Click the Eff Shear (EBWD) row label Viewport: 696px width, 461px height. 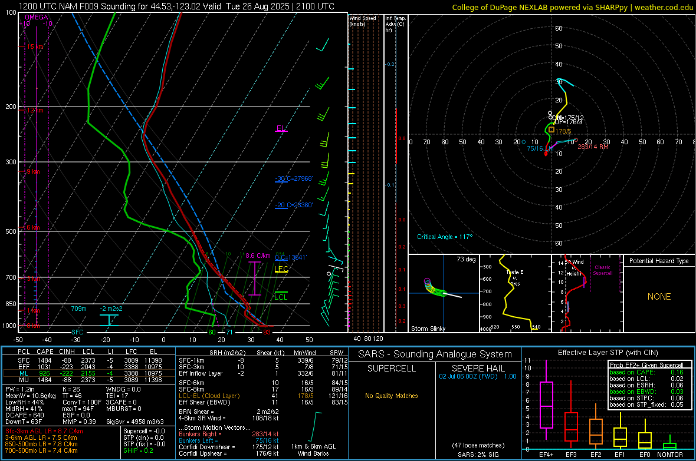tap(205, 403)
